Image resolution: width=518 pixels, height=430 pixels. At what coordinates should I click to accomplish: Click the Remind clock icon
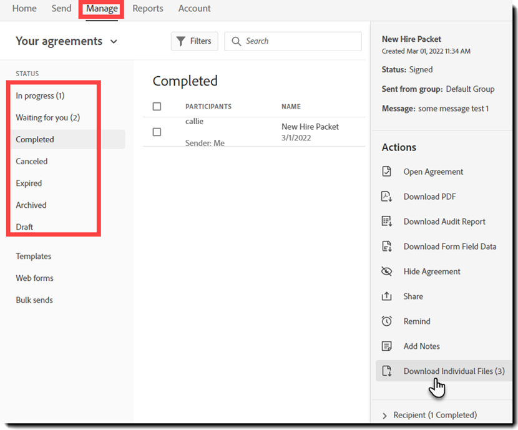click(x=388, y=321)
